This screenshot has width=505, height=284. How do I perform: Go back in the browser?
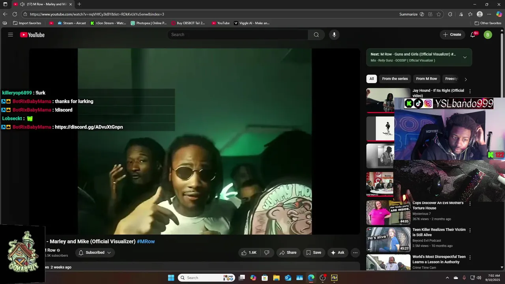pos(5,14)
